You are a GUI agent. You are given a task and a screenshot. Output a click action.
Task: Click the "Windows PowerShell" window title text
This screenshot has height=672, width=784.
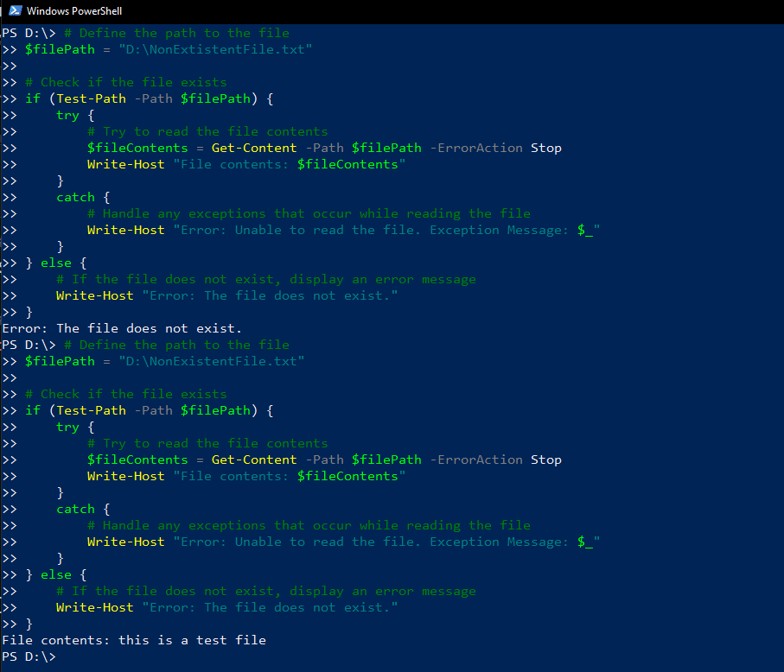(74, 11)
